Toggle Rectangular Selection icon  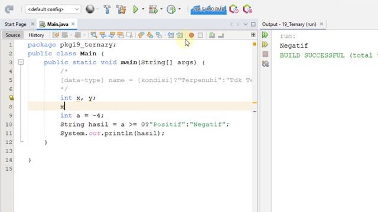click(130, 35)
